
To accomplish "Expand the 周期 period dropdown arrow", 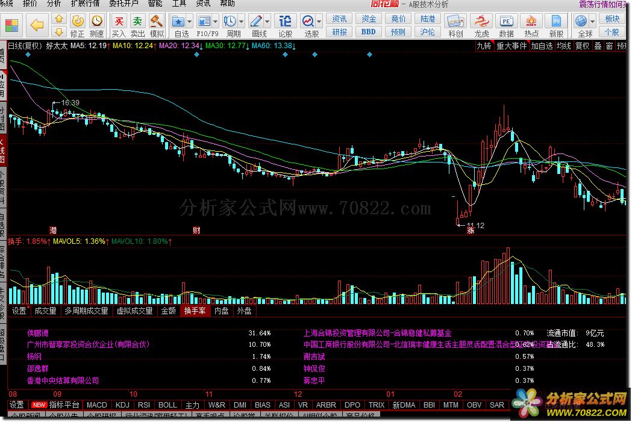I will (x=242, y=21).
